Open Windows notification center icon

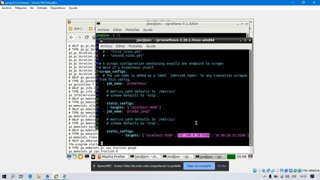312,176
